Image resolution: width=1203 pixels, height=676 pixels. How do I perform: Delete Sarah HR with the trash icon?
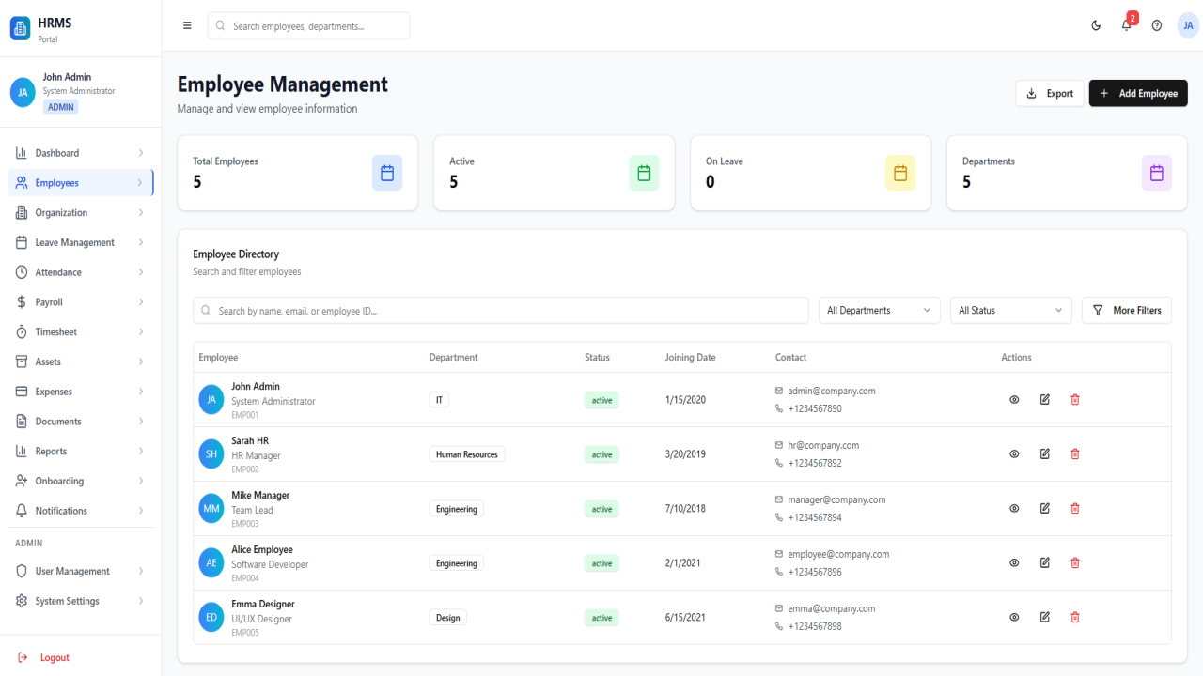pyautogui.click(x=1075, y=453)
